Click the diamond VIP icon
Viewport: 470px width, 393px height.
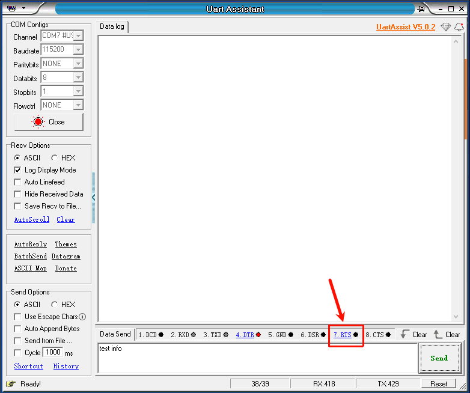(x=446, y=26)
